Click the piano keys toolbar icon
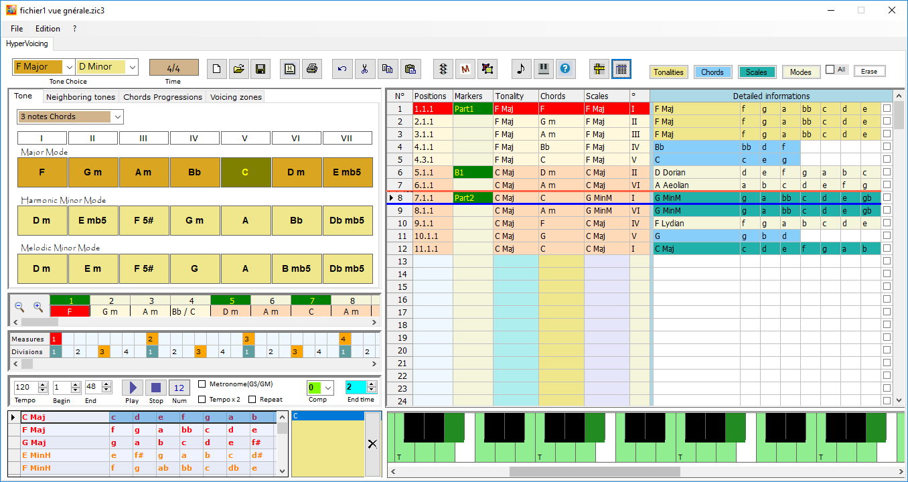Viewport: 908px width, 482px height. [544, 68]
